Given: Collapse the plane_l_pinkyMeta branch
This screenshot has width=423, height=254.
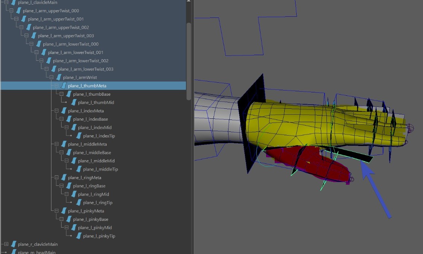Looking at the screenshot, I should tap(56, 211).
